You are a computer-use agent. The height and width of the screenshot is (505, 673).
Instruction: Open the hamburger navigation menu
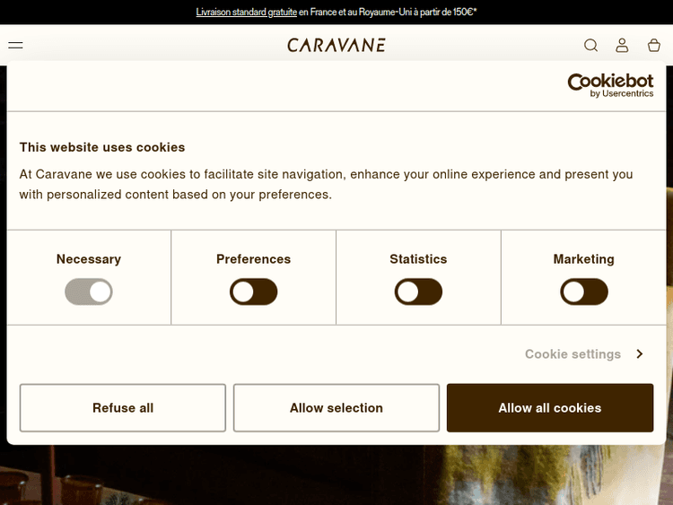(15, 45)
